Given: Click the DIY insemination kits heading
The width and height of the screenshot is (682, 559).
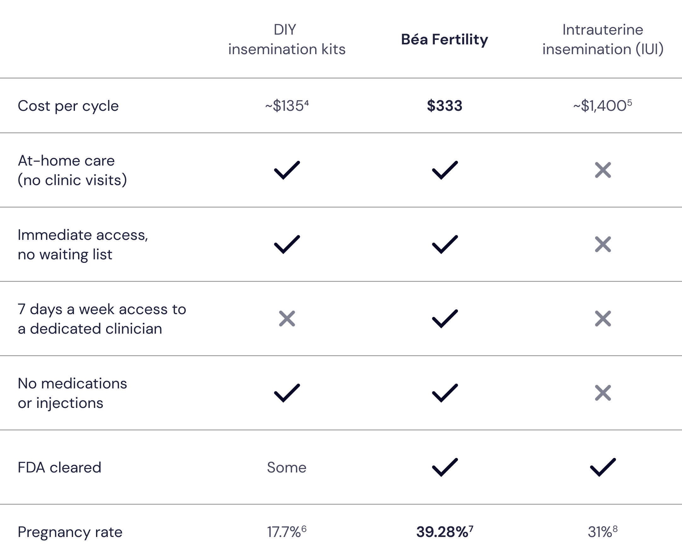Looking at the screenshot, I should pos(287,39).
